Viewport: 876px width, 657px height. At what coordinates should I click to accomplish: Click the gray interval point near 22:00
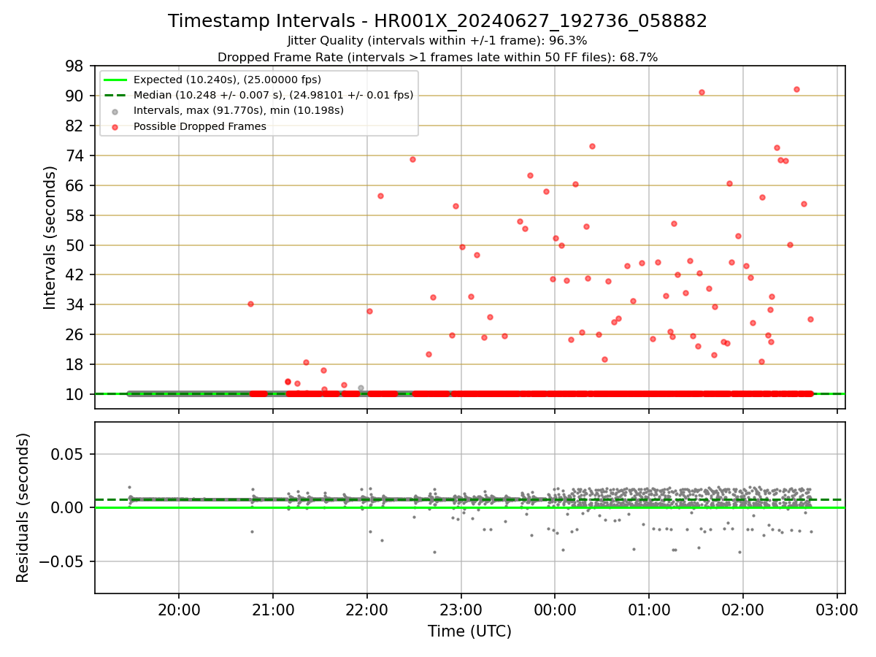[x=361, y=388]
